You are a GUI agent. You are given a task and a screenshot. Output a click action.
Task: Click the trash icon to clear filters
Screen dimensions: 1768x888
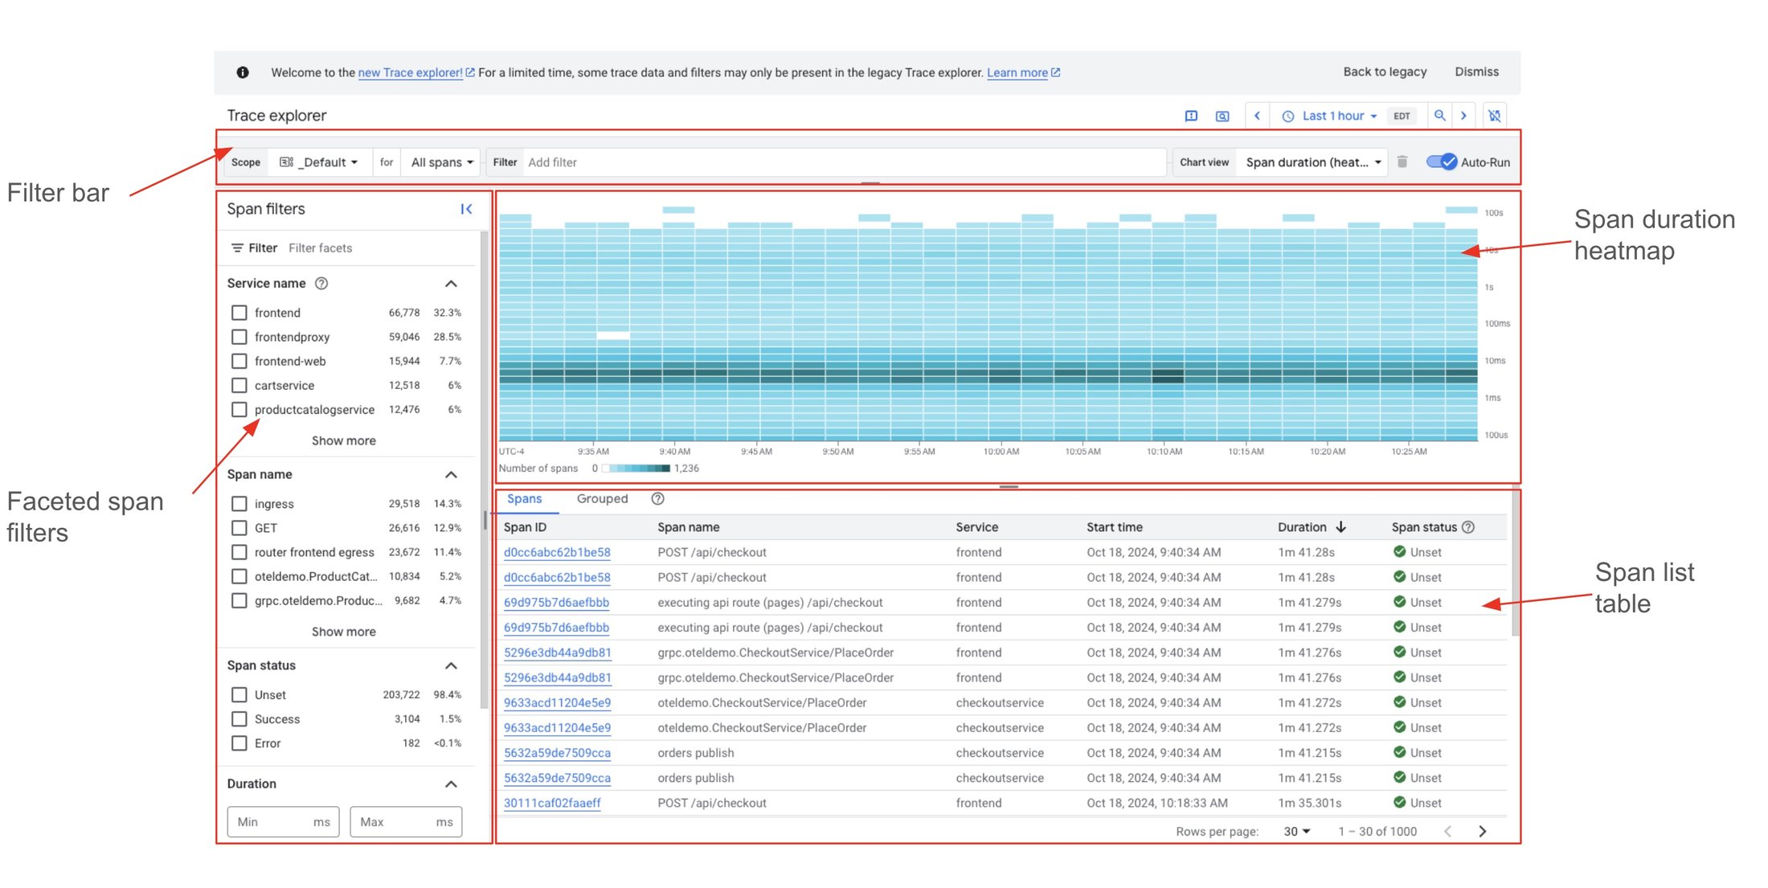pyautogui.click(x=1402, y=162)
